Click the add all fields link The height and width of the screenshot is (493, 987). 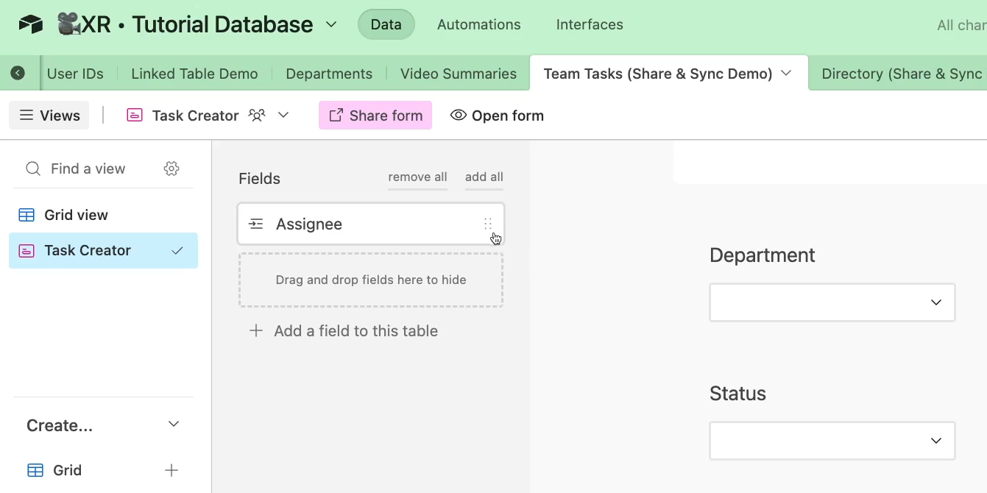[x=484, y=177]
